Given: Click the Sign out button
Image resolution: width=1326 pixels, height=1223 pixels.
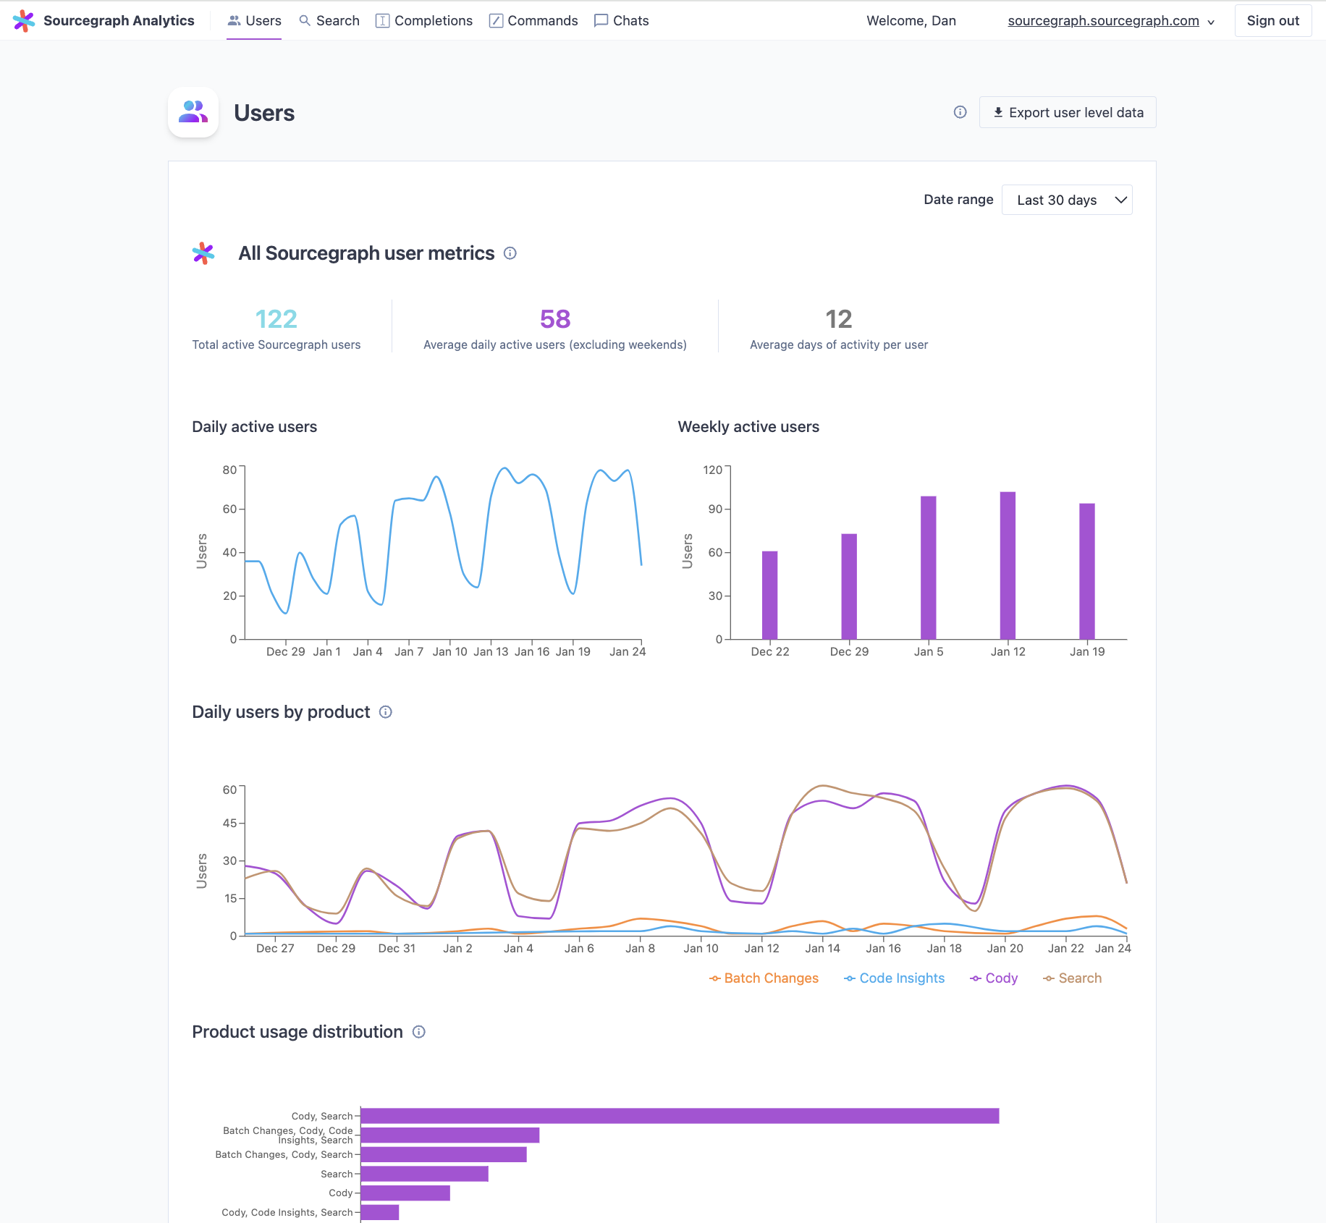Looking at the screenshot, I should pos(1273,21).
